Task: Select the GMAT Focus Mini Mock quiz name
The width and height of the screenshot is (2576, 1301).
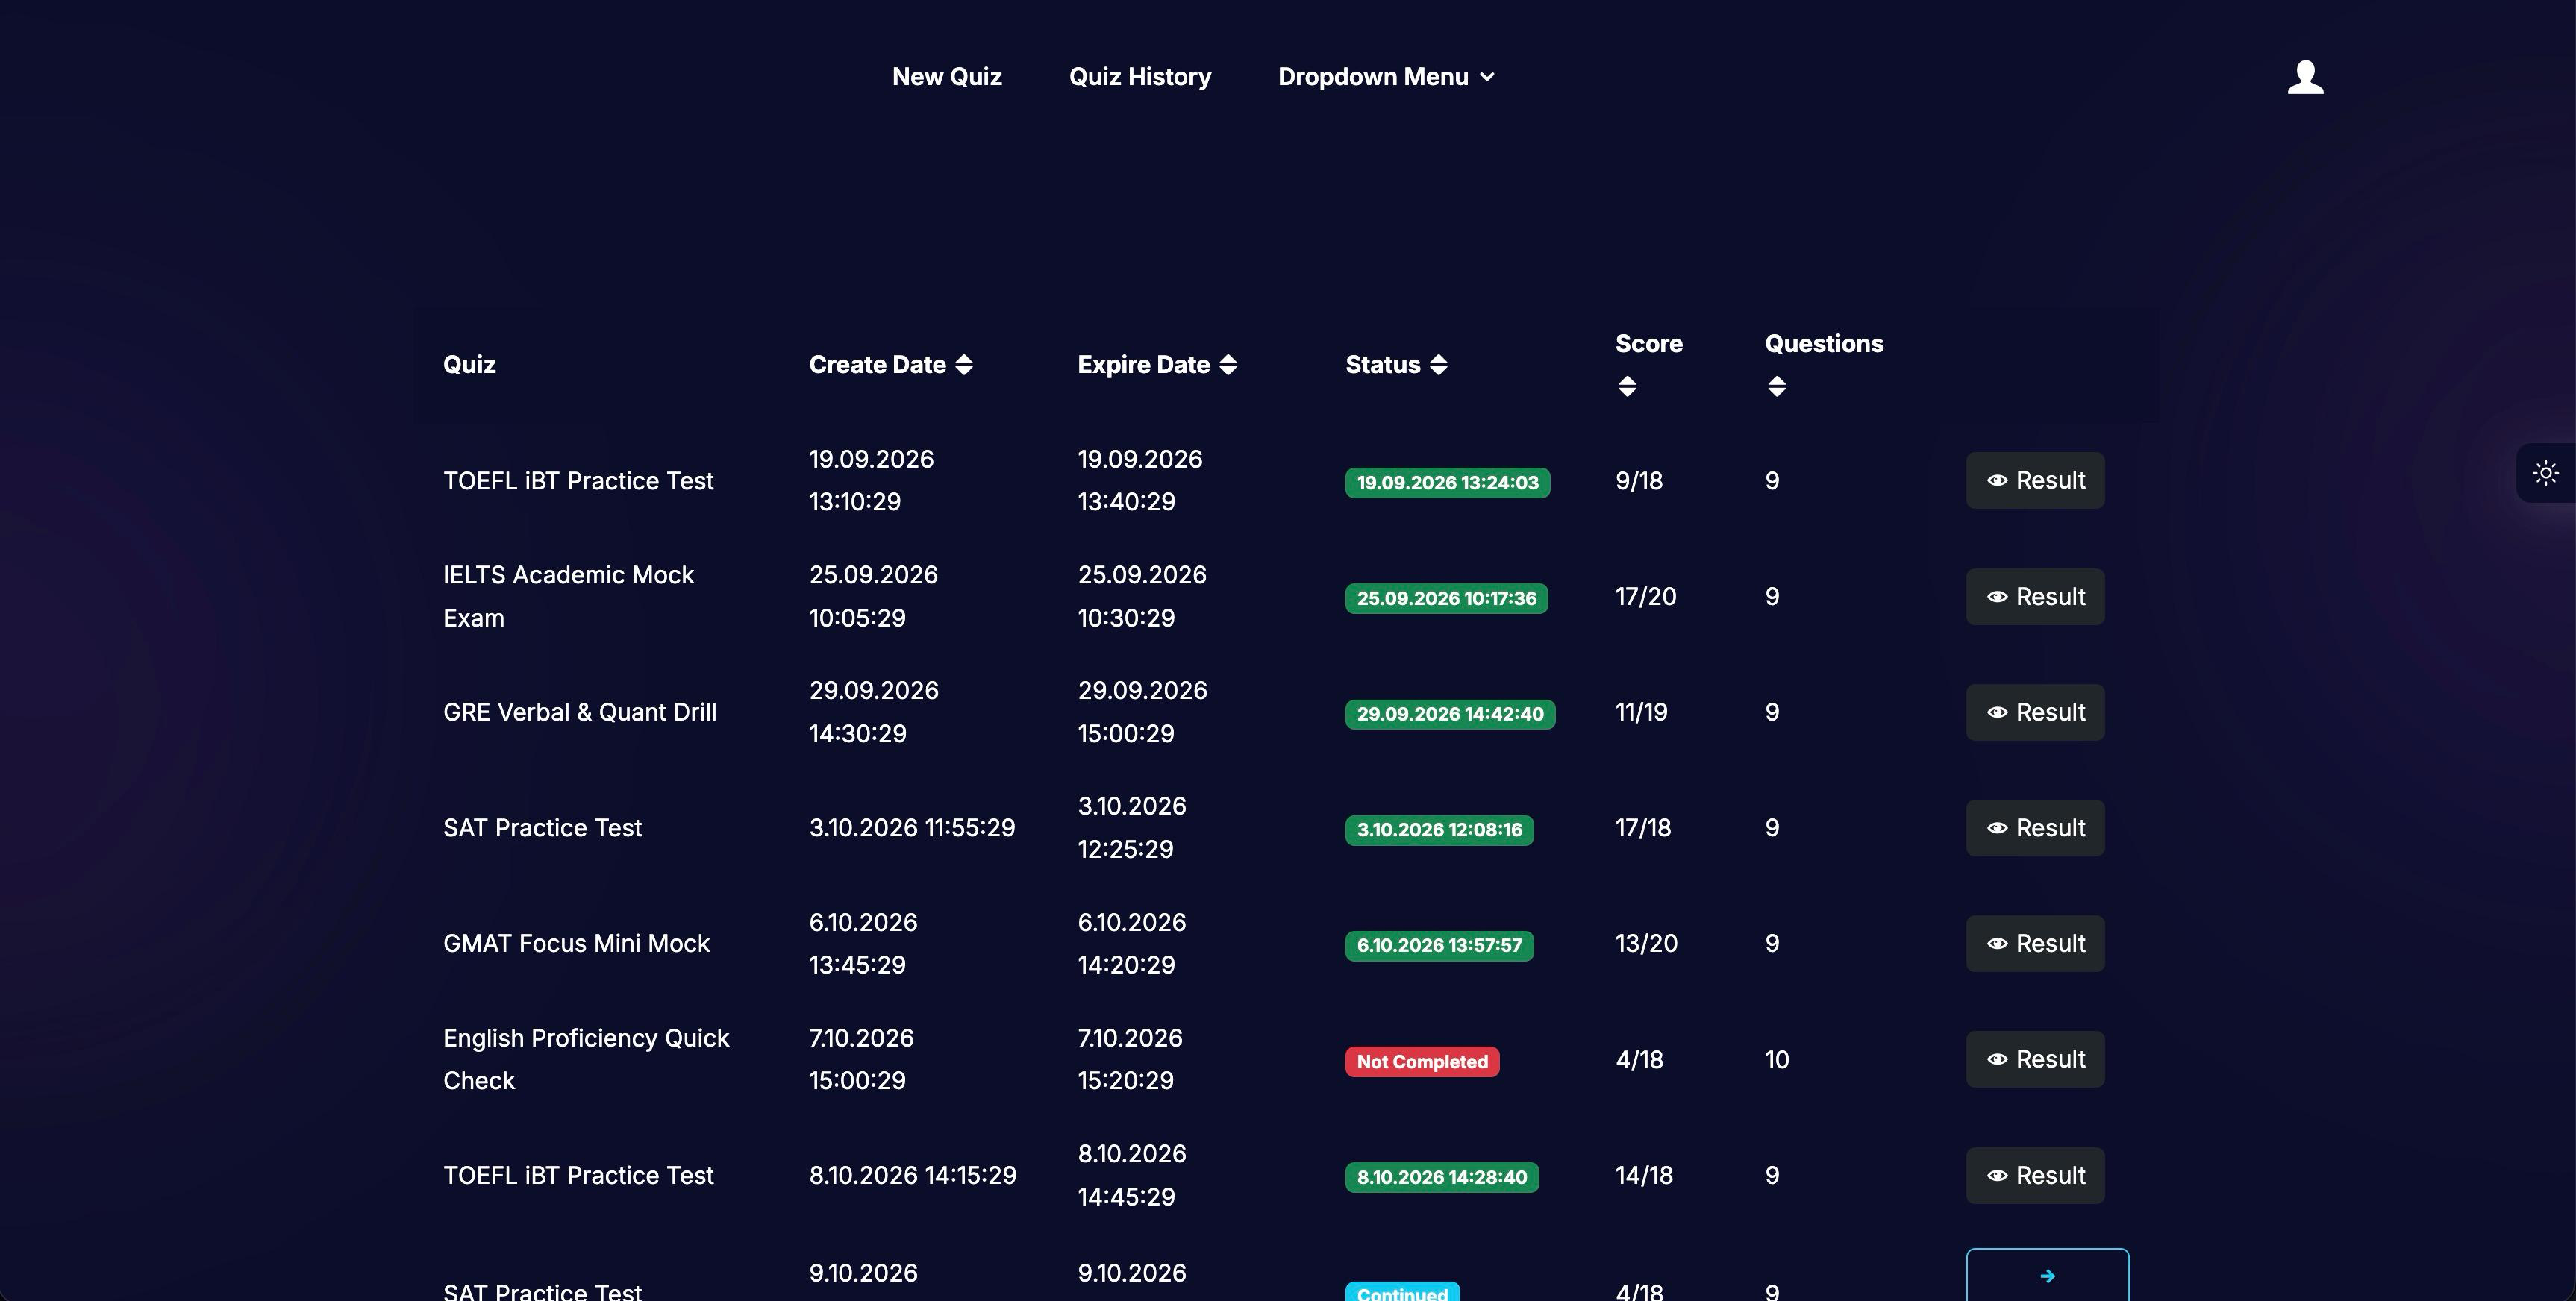Action: 576,944
